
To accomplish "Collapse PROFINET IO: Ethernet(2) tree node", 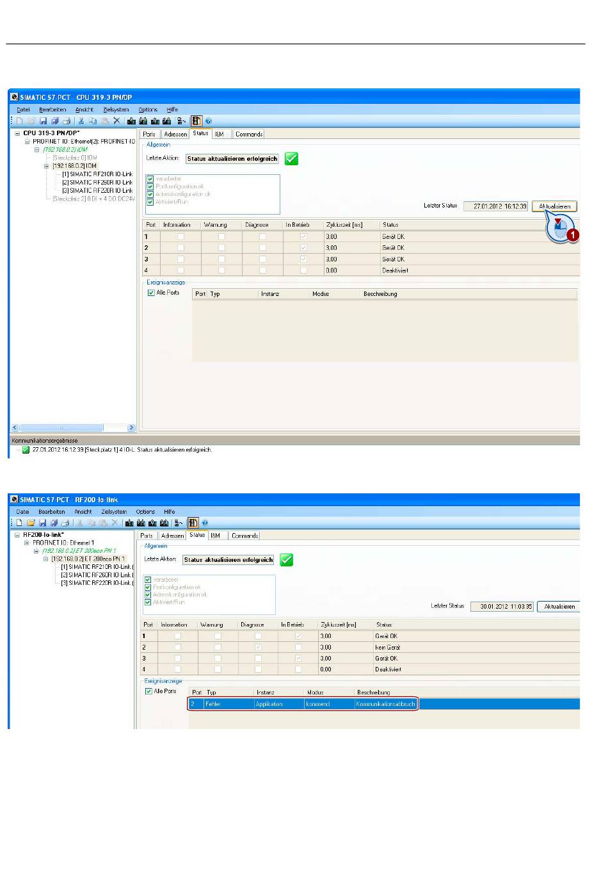I will (27, 142).
